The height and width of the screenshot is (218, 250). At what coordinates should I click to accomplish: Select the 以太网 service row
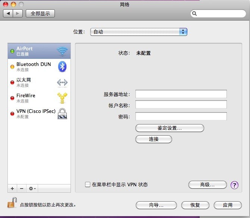pyautogui.click(x=39, y=82)
